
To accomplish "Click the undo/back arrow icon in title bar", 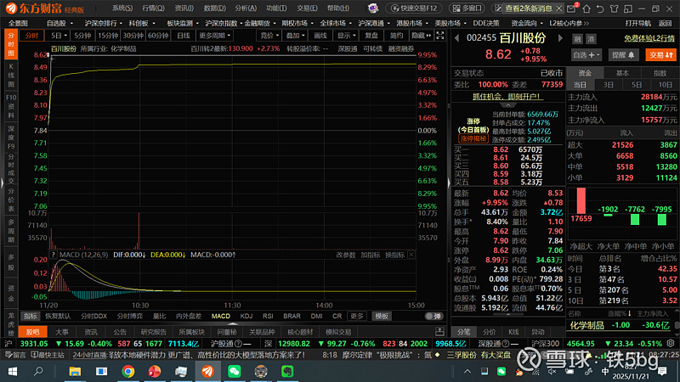I will click(600, 8).
